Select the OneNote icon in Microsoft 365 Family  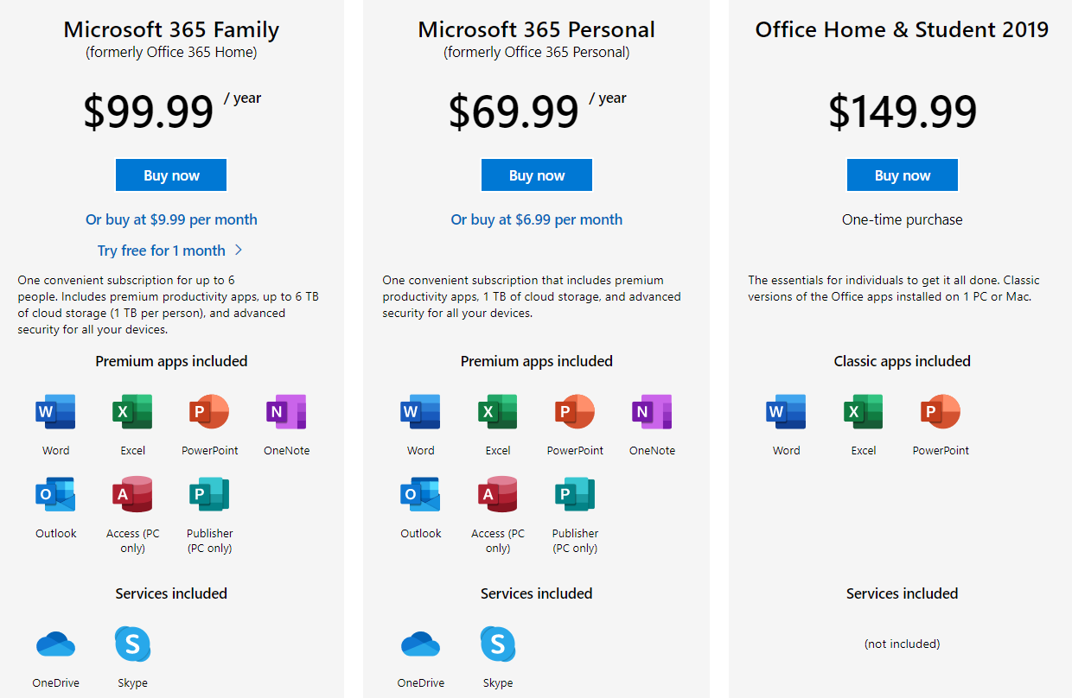(x=286, y=411)
